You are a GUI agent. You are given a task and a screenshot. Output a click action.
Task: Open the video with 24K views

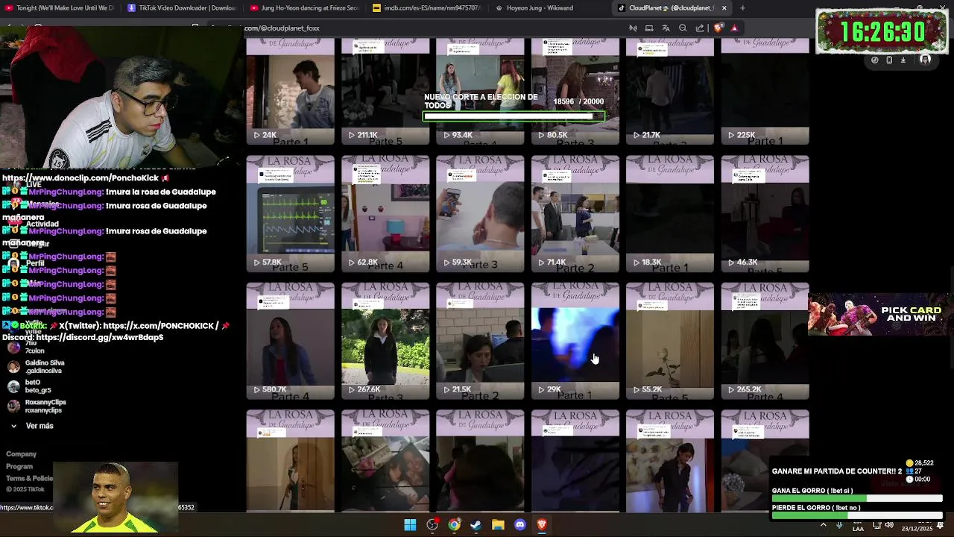pyautogui.click(x=291, y=91)
